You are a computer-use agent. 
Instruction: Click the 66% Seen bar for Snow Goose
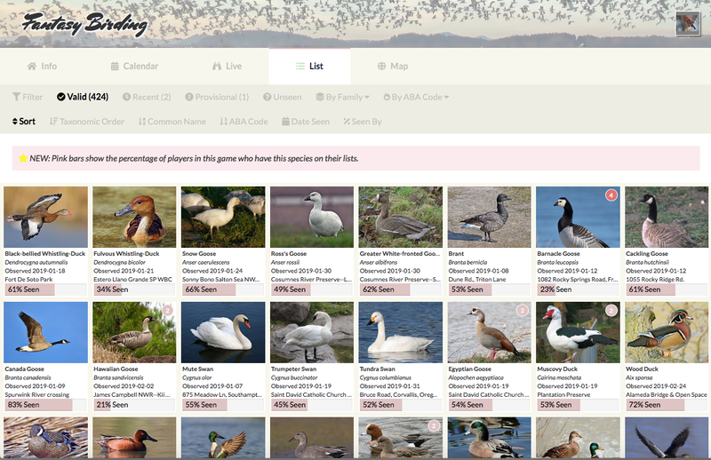[x=223, y=289]
